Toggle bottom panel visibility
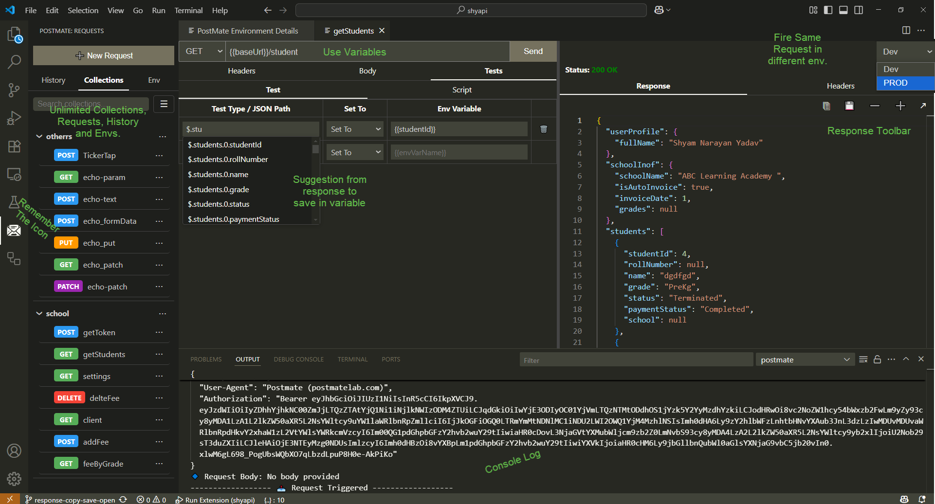Screen dimensions: 935x504 (x=843, y=10)
